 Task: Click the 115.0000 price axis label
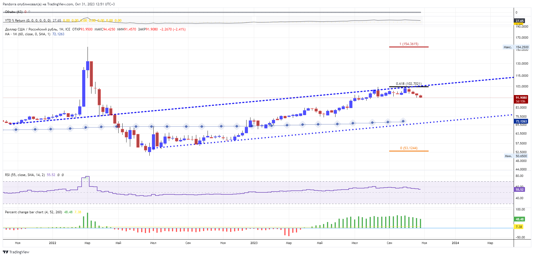tap(522, 76)
